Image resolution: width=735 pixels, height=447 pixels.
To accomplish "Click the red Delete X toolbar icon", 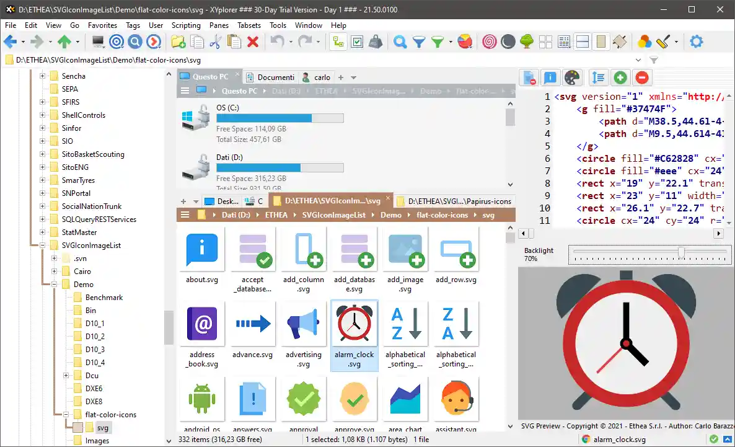I will pyautogui.click(x=253, y=42).
